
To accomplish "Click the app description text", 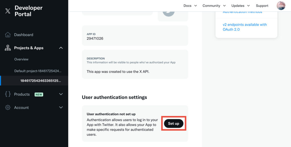I will 118,72.
